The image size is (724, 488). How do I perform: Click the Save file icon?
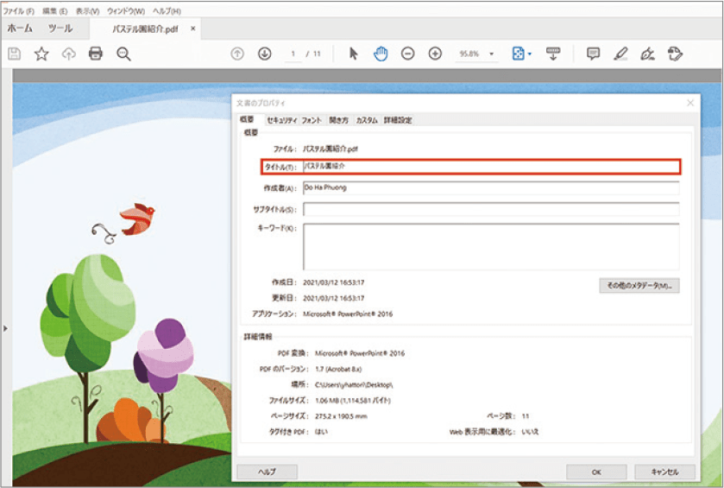tap(15, 54)
